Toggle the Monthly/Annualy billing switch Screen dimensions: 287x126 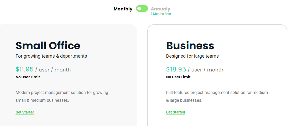[x=142, y=9]
